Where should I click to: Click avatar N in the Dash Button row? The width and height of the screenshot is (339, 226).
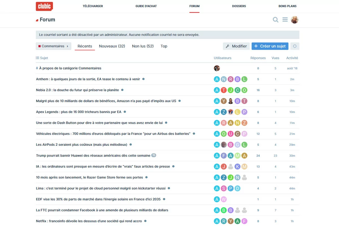tap(238, 123)
